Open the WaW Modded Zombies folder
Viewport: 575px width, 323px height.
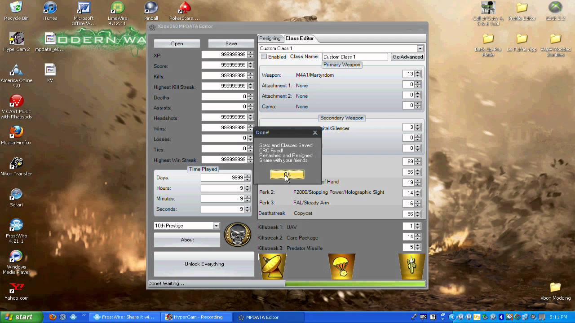coord(556,45)
